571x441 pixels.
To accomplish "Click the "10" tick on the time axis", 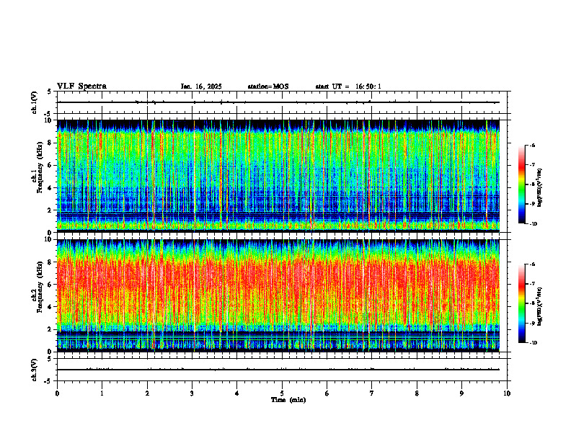I will click(x=507, y=393).
